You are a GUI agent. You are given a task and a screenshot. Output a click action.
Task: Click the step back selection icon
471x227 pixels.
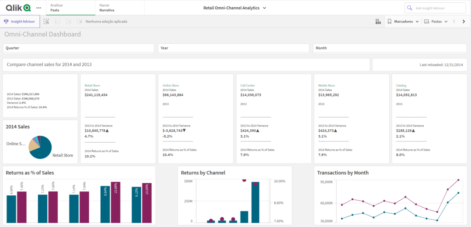tap(57, 22)
